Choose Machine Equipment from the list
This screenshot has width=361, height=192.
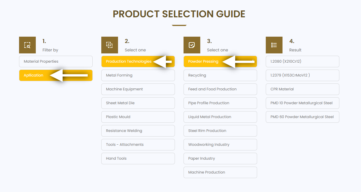138,89
